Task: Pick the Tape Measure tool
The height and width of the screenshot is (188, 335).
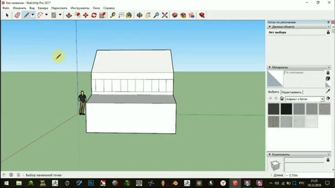Action: (x=113, y=15)
